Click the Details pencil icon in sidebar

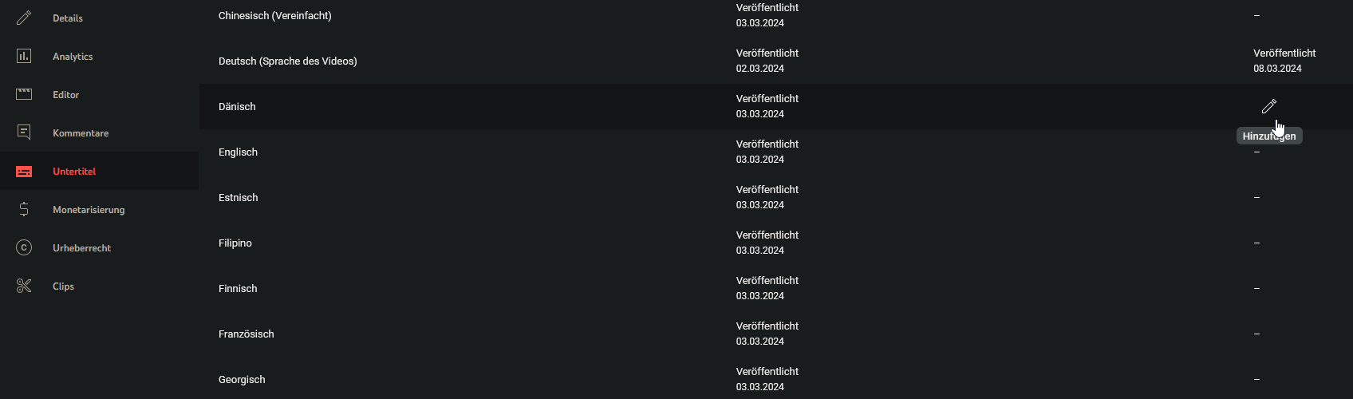(x=24, y=18)
